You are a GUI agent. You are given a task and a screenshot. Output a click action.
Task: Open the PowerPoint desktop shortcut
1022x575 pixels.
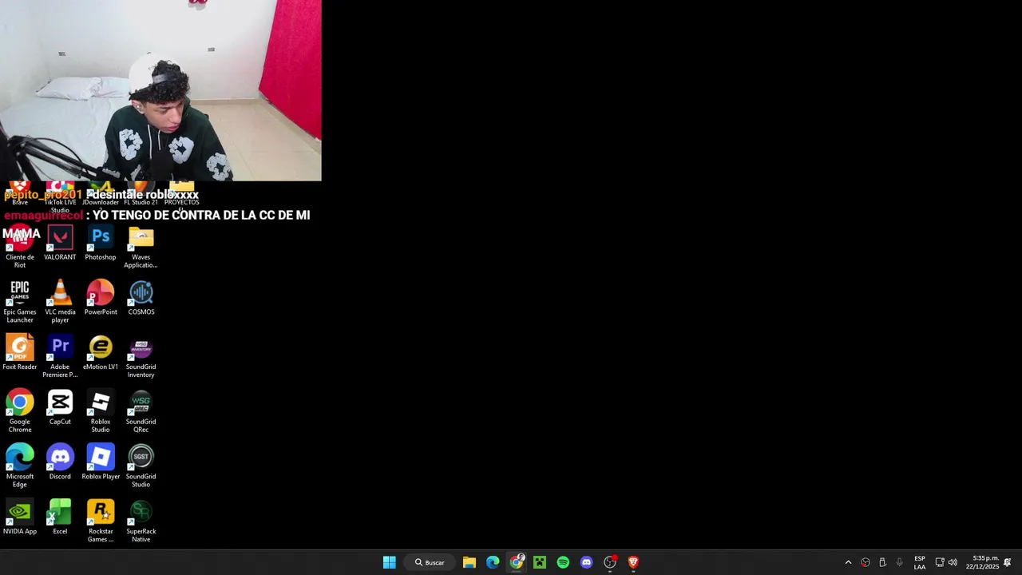pos(101,297)
